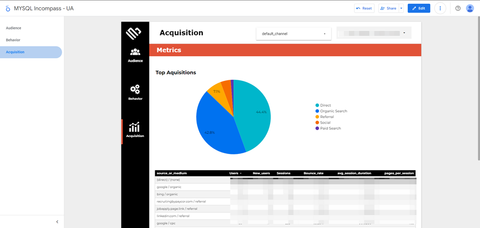Click the Looker Studio logo icon
This screenshot has height=228, width=480.
click(8, 9)
